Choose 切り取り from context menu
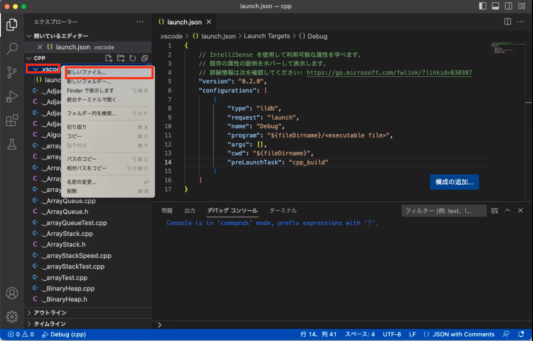The image size is (533, 341). point(108,127)
